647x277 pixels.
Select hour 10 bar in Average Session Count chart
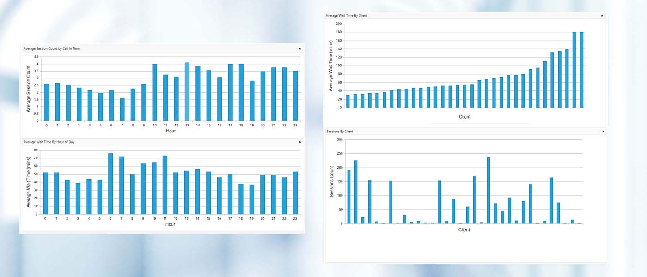pyautogui.click(x=155, y=92)
